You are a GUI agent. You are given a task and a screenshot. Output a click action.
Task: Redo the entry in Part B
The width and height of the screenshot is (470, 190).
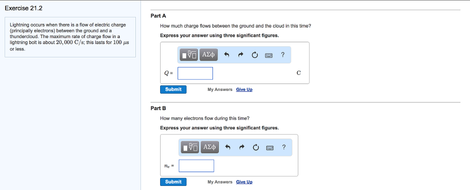pyautogui.click(x=241, y=147)
